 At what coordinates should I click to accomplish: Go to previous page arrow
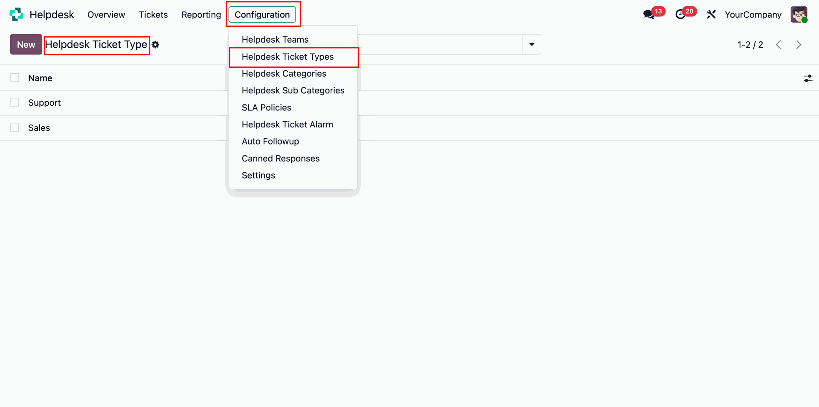point(778,45)
